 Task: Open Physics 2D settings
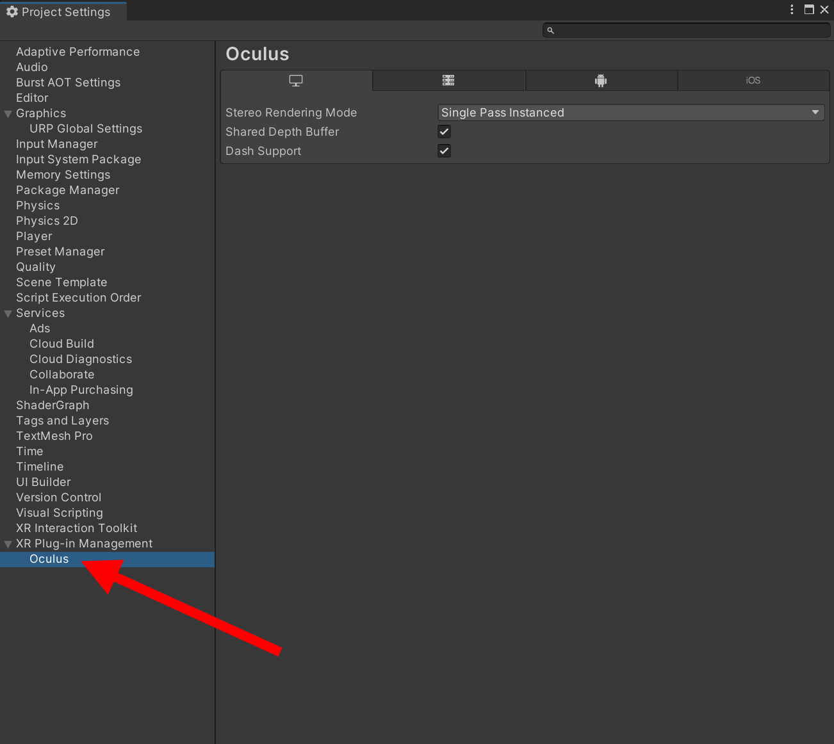click(47, 221)
